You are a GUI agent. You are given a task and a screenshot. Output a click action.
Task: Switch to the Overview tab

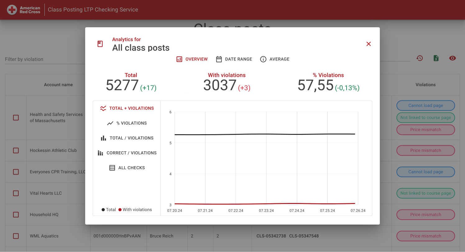pyautogui.click(x=192, y=59)
